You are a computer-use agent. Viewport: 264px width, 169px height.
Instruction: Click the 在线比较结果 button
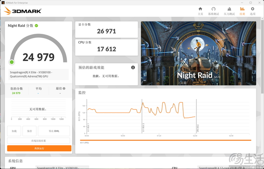(39, 141)
